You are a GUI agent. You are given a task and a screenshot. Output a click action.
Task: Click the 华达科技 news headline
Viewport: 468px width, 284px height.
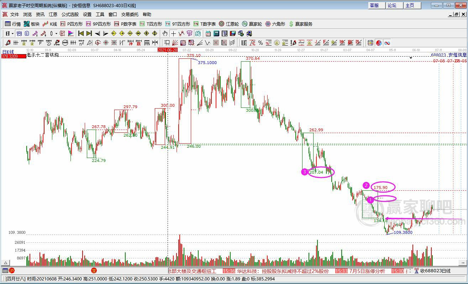(283, 271)
